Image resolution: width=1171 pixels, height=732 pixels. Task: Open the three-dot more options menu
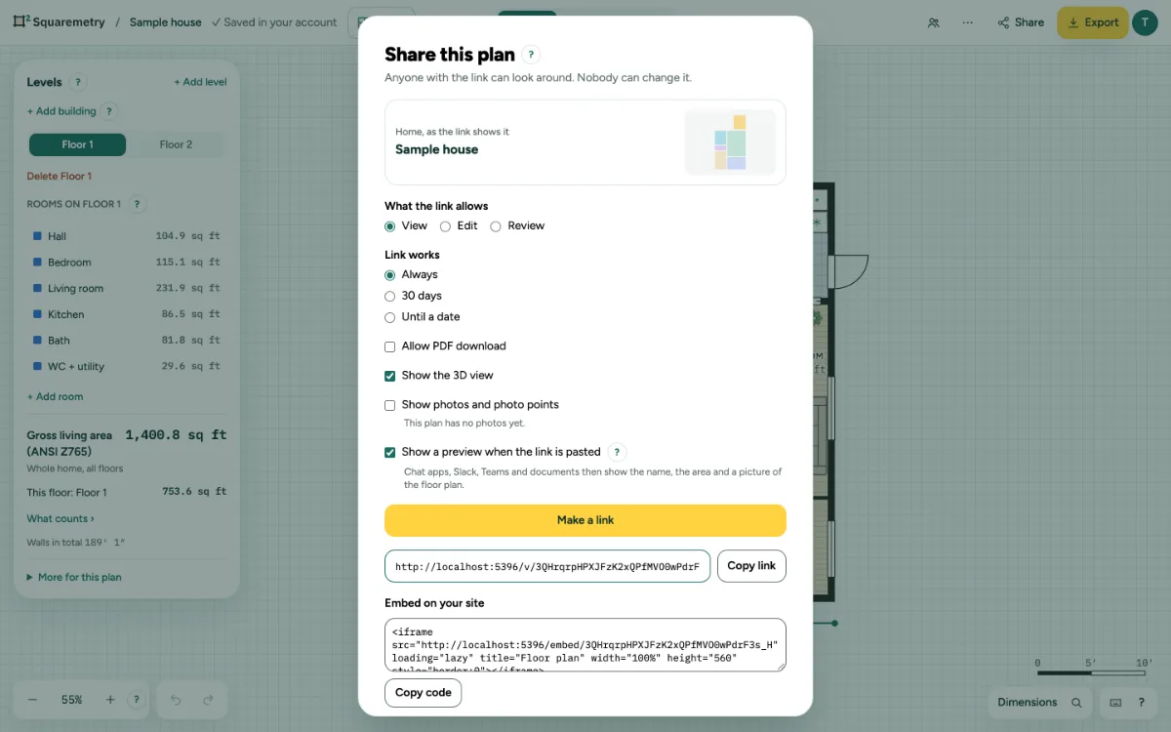click(967, 22)
